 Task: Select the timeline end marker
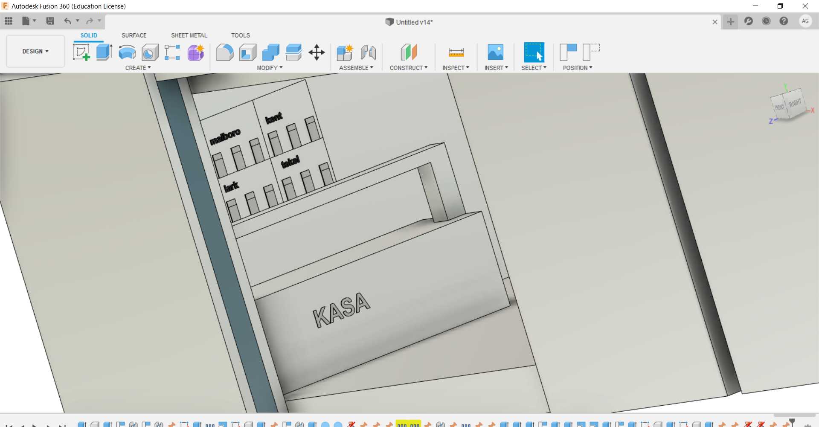tap(792, 422)
